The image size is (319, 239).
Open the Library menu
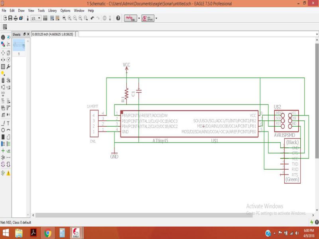52,11
